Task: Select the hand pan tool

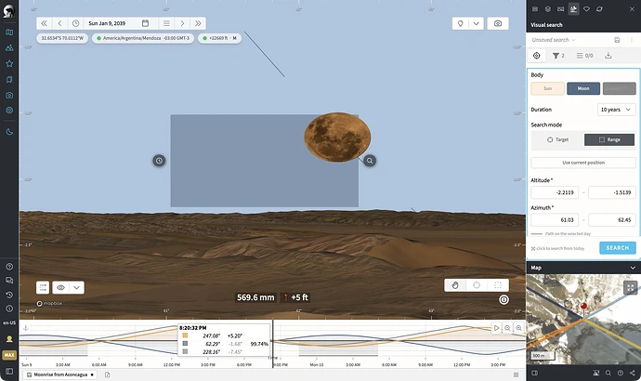Action: (455, 285)
